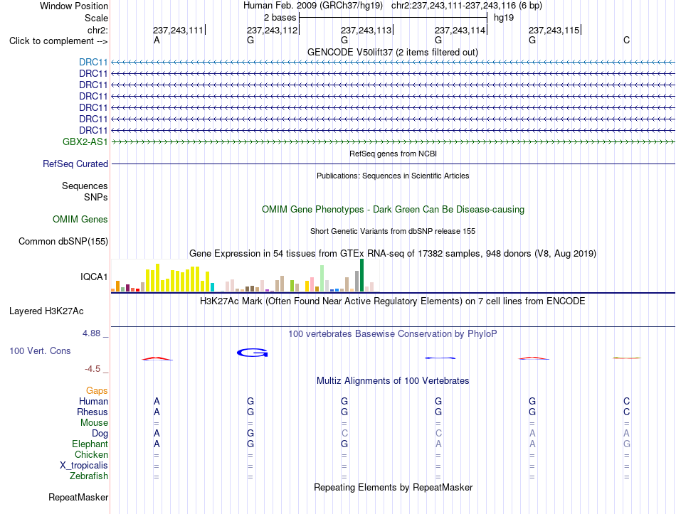Click the window position header with chr2 coordinates
Image resolution: width=676 pixels, height=514 pixels.
point(393,6)
